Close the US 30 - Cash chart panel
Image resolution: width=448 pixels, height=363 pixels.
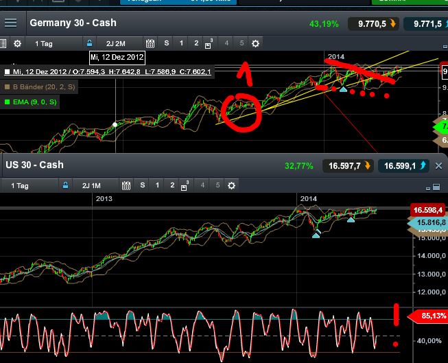click(x=439, y=165)
